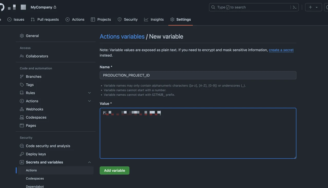Expand the Actions section in sidebar
Image resolution: width=328 pixels, height=188 pixels.
[x=89, y=101]
